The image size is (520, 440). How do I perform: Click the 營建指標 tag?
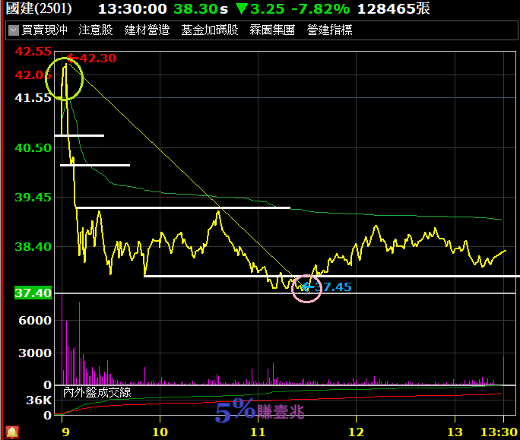(329, 30)
